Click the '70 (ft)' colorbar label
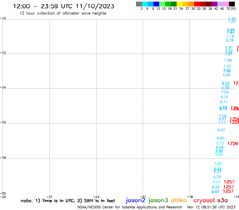 click(231, 9)
